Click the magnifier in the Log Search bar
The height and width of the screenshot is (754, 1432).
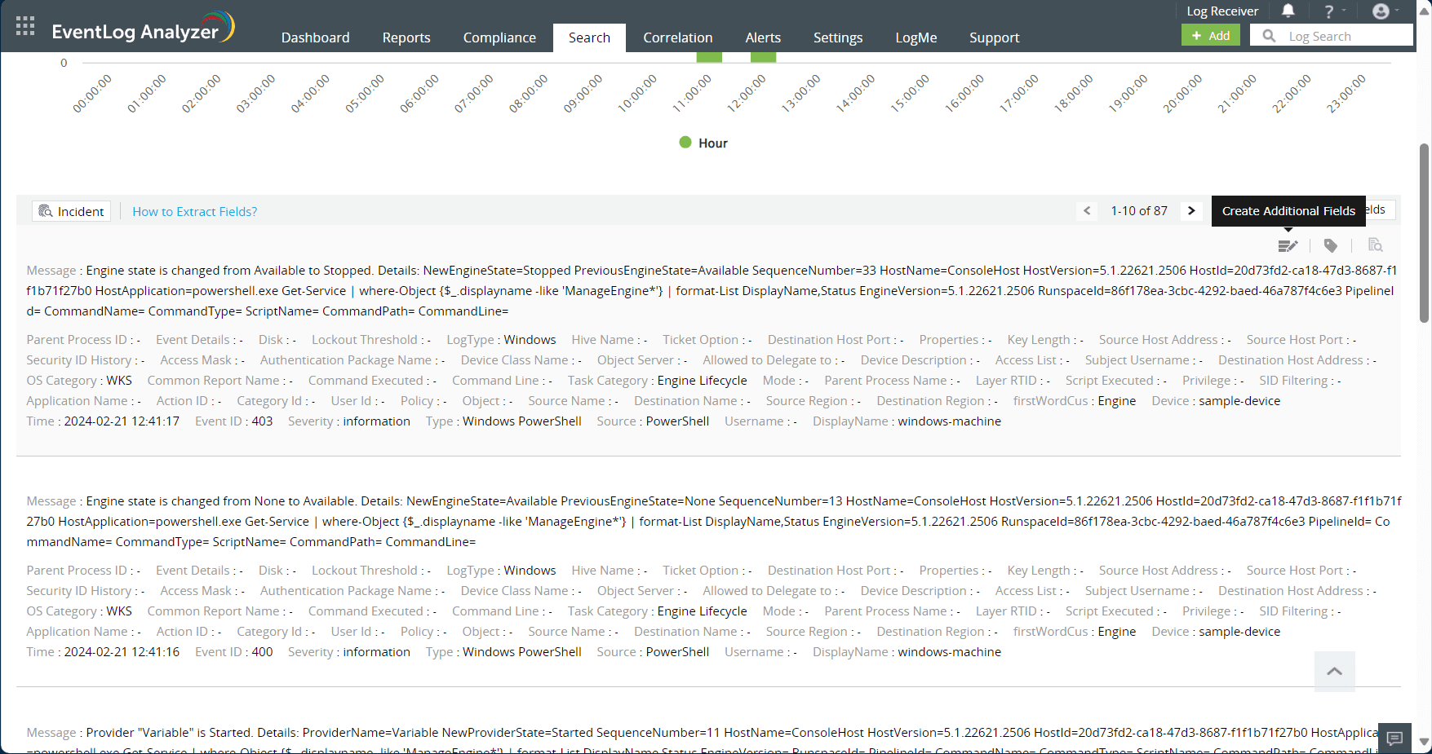pos(1268,35)
